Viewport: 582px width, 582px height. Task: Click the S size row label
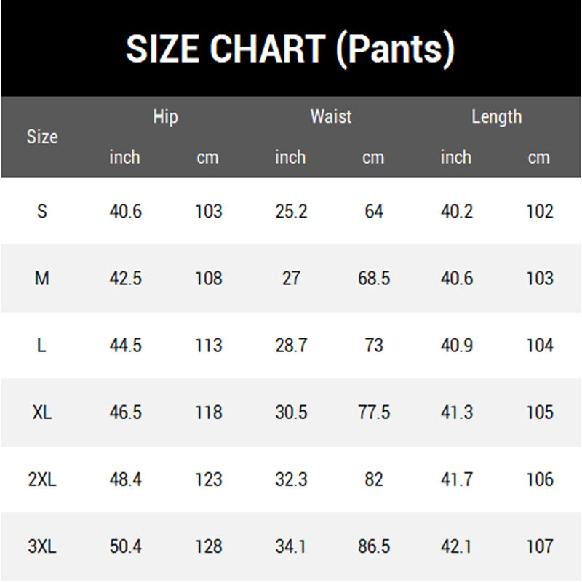coord(42,212)
